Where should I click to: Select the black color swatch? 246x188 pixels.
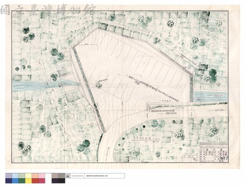[61, 181]
